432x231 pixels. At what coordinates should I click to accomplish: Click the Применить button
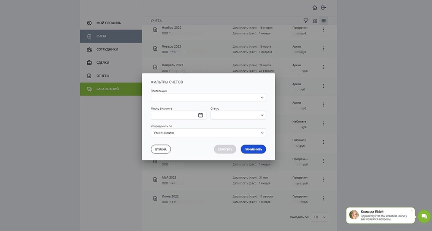pos(253,149)
